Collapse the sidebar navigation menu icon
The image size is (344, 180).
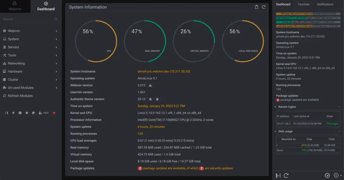[x=7, y=113]
